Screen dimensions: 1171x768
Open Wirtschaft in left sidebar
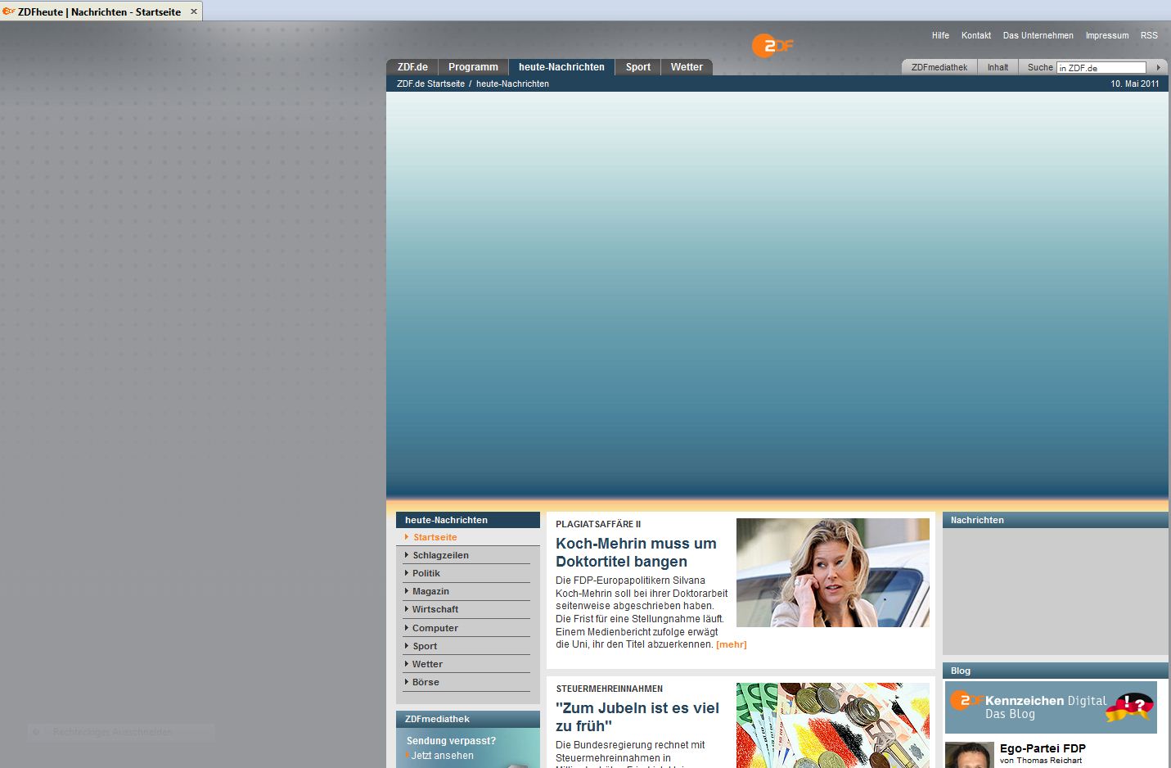tap(467, 609)
